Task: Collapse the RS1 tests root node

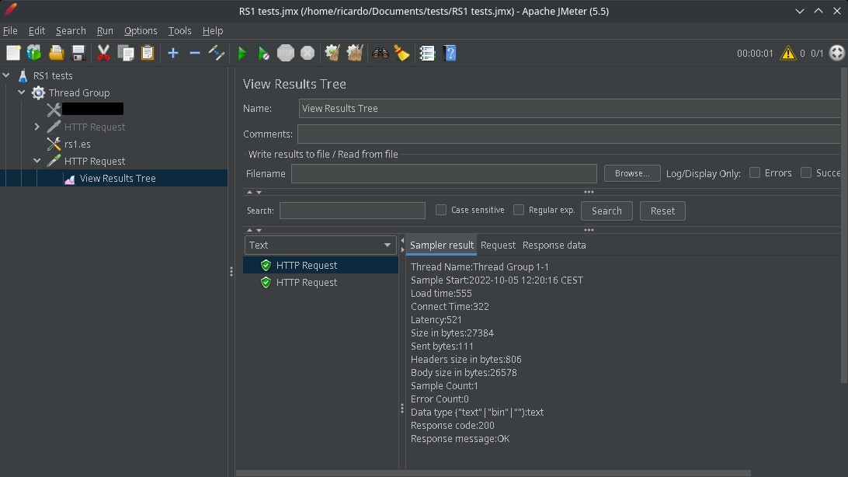Action: click(x=6, y=75)
